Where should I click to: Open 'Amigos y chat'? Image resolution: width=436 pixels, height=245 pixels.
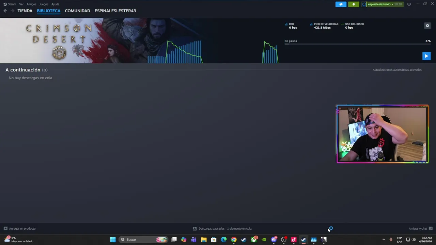click(x=420, y=229)
